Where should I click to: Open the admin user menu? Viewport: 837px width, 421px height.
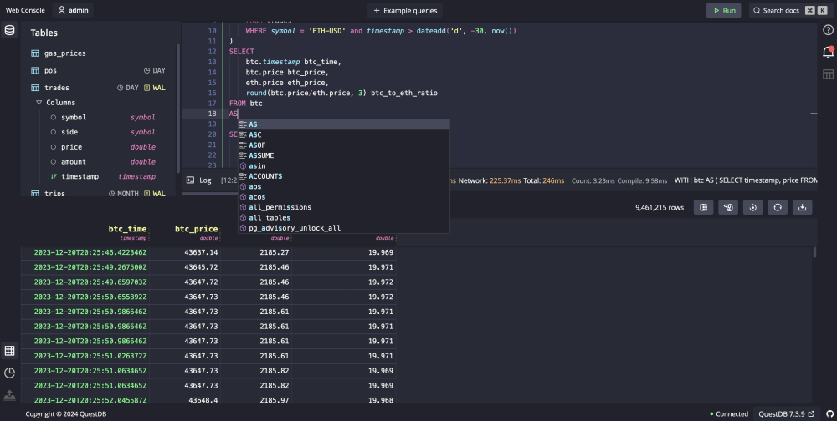click(73, 10)
